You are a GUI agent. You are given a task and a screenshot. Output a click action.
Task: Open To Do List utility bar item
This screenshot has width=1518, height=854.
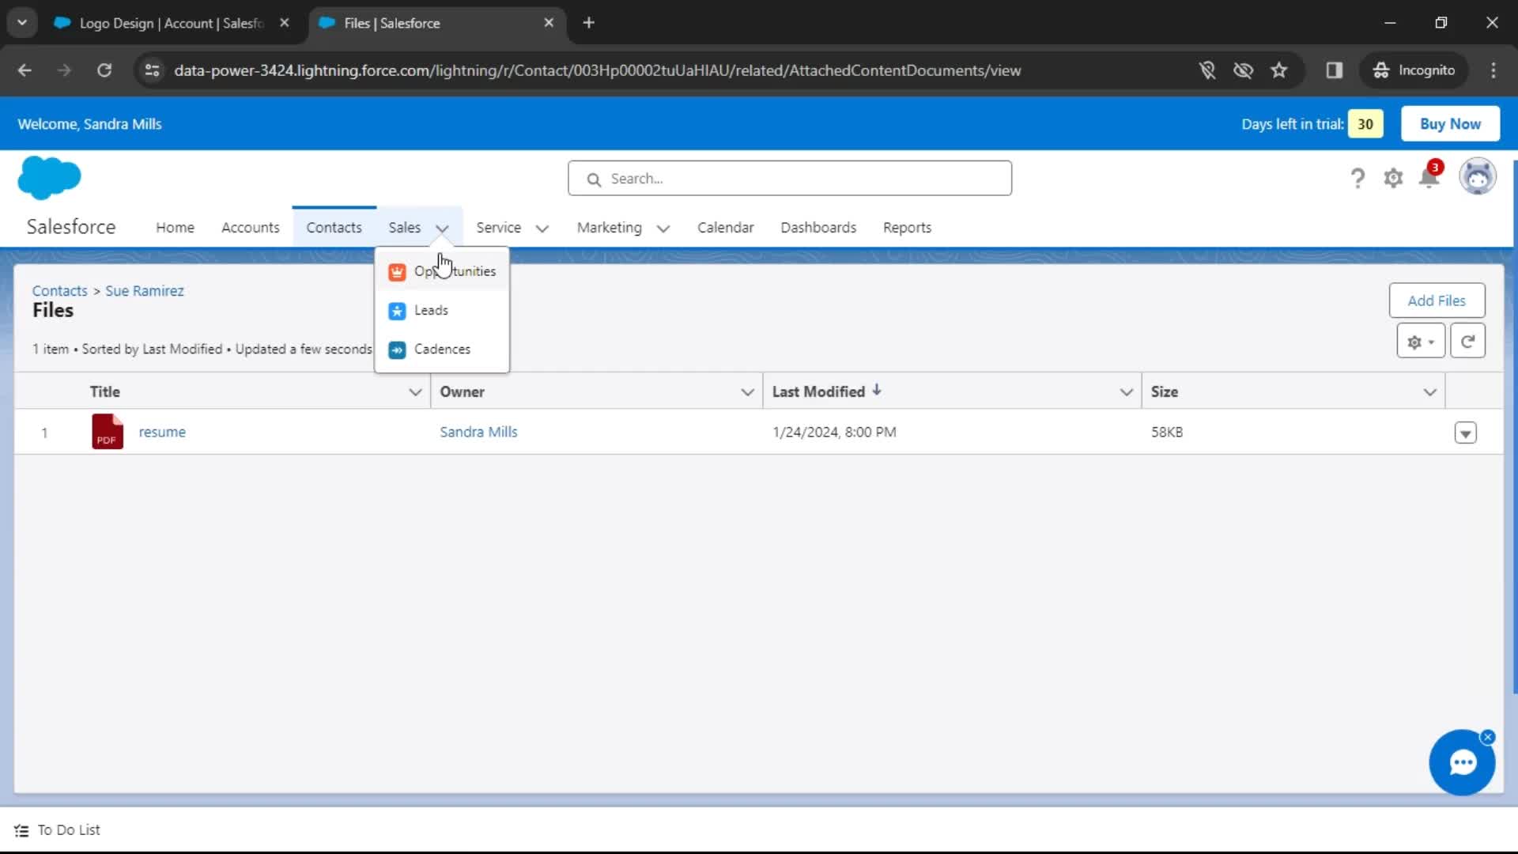(x=58, y=830)
